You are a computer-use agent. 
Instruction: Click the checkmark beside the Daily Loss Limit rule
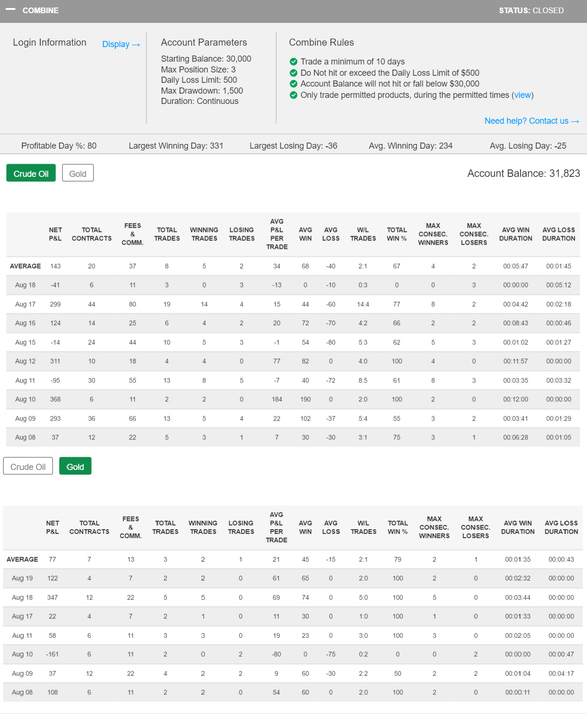(x=293, y=73)
